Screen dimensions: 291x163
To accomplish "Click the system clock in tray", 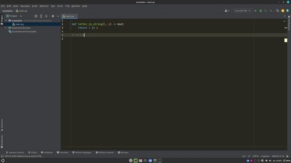I will click(x=279, y=161).
